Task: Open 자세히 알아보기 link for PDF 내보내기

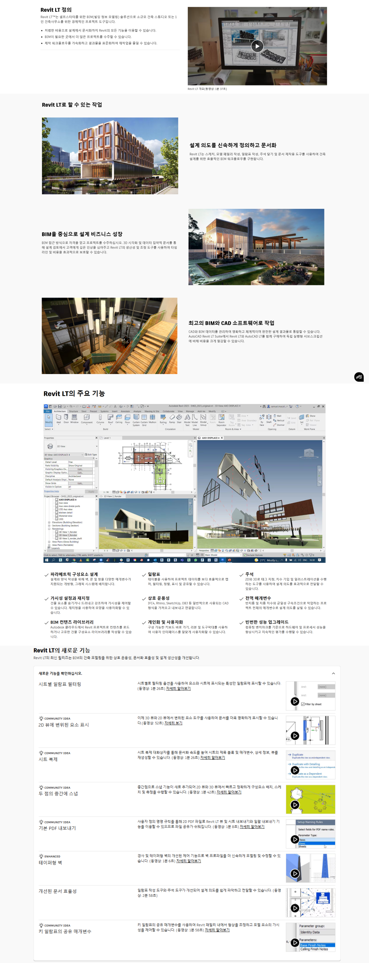Action: click(x=252, y=827)
